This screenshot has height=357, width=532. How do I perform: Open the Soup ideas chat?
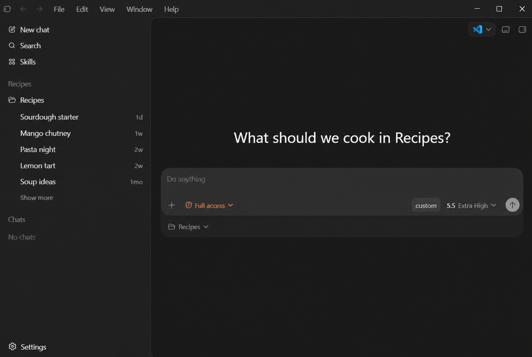[75, 182]
